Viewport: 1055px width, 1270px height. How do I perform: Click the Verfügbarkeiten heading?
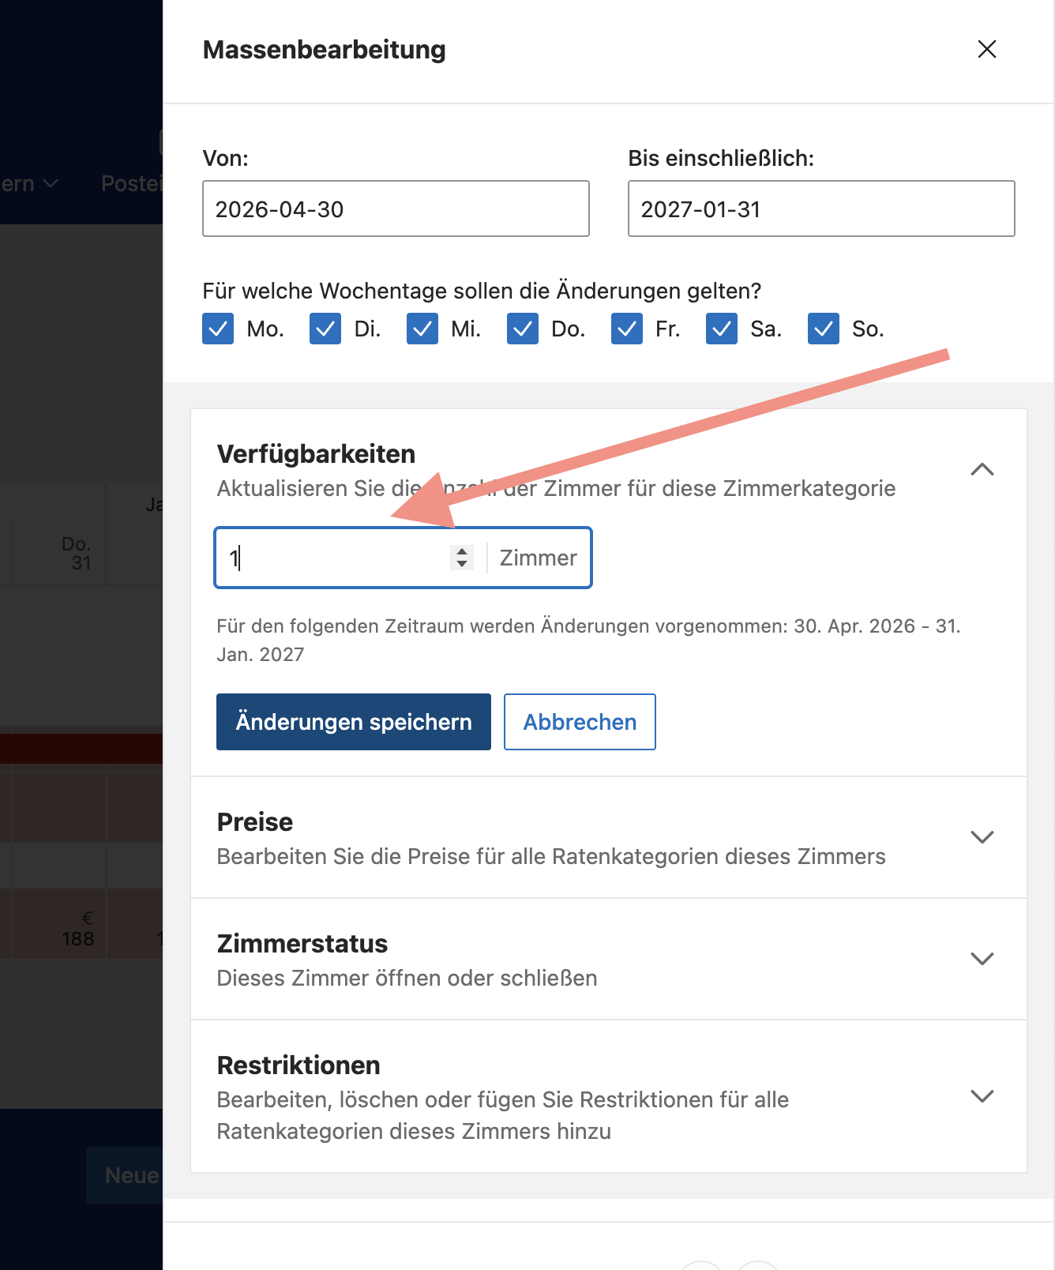click(316, 454)
